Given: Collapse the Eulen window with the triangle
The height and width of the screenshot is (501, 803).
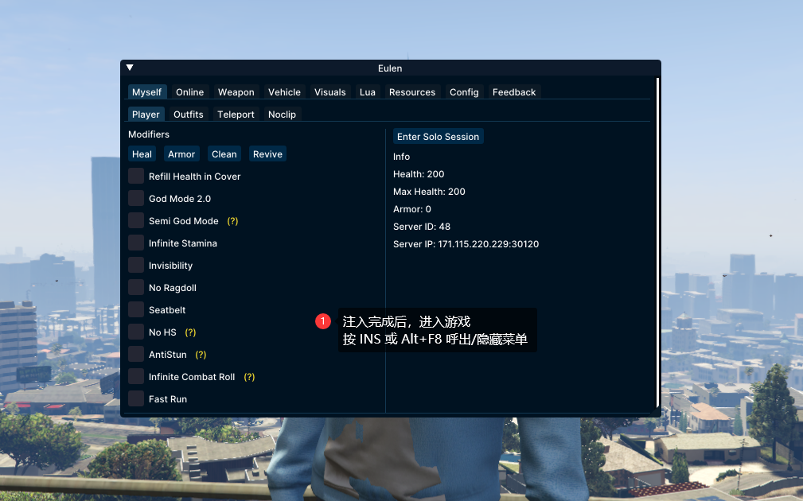Looking at the screenshot, I should [x=130, y=68].
